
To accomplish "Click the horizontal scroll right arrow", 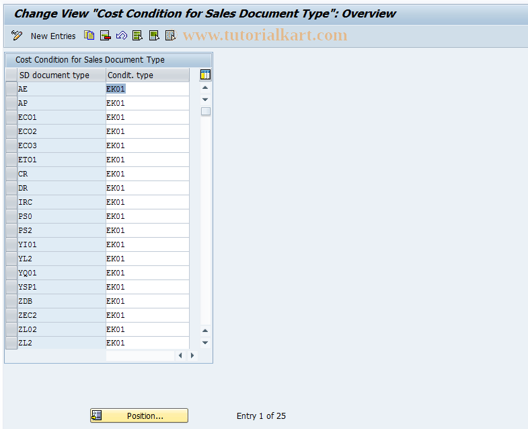I will [x=192, y=356].
